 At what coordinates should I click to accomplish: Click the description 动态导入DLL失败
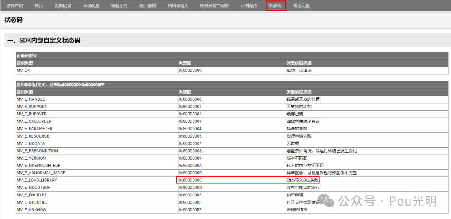pyautogui.click(x=303, y=180)
